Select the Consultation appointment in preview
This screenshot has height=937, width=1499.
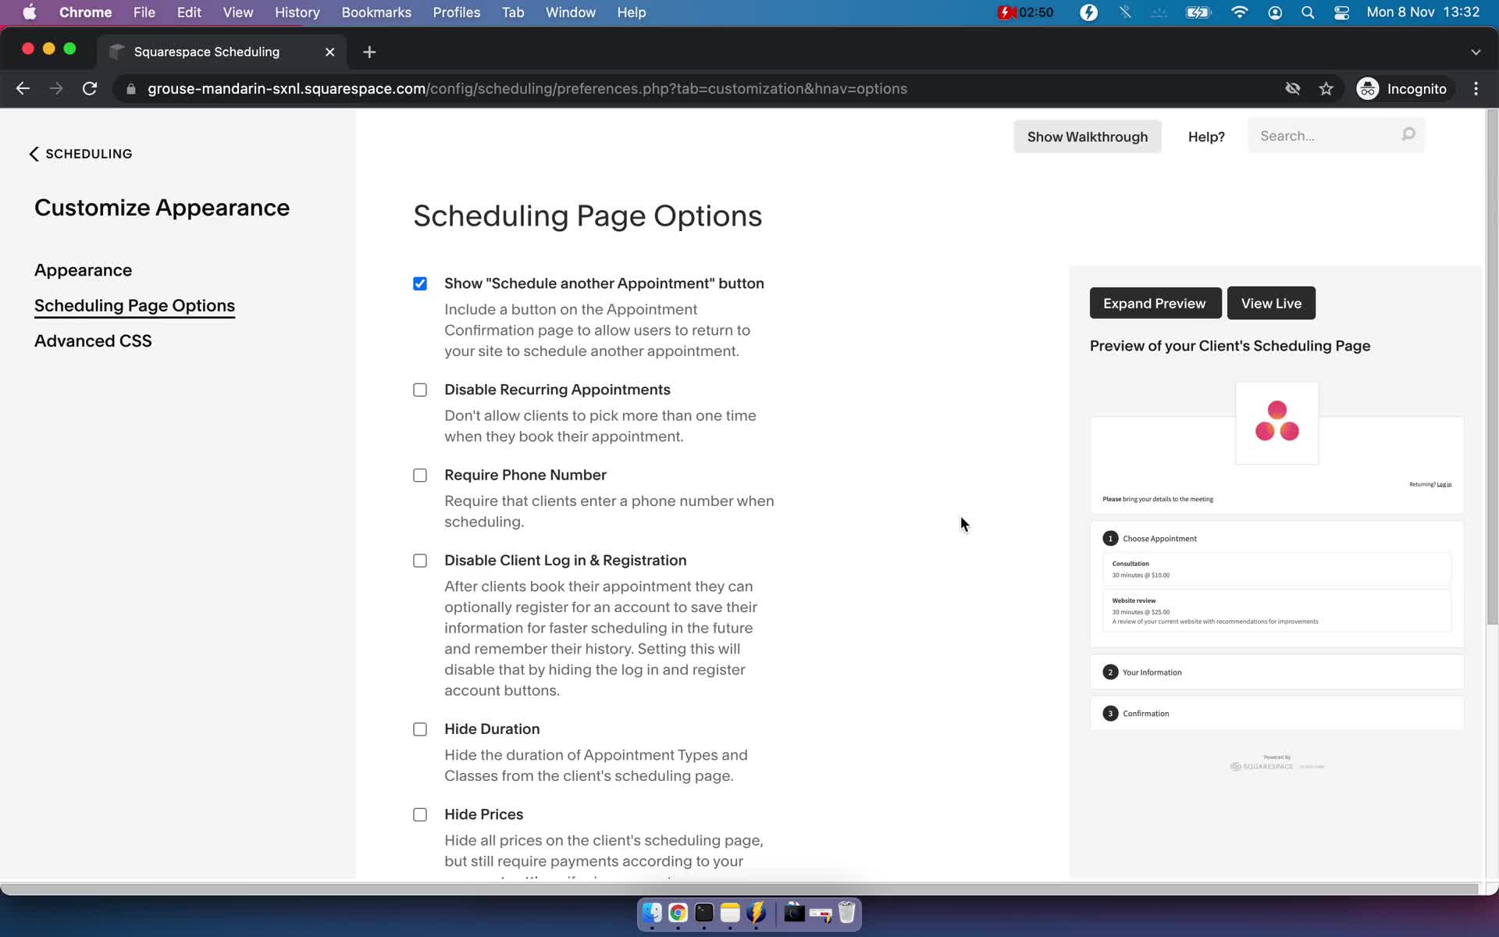(x=1276, y=570)
